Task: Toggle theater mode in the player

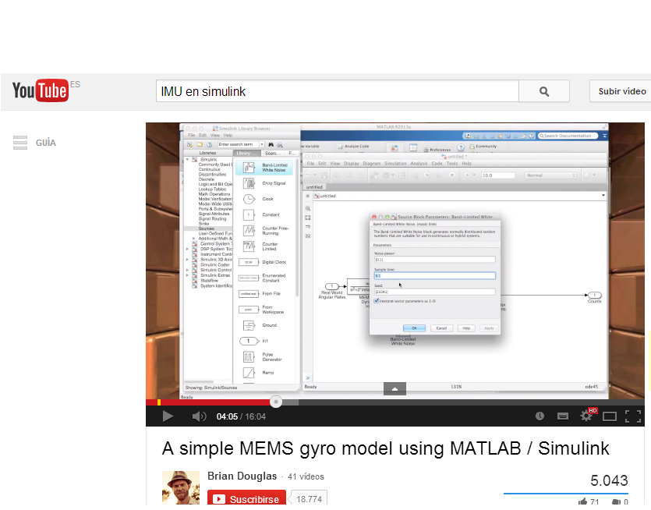Action: 610,416
